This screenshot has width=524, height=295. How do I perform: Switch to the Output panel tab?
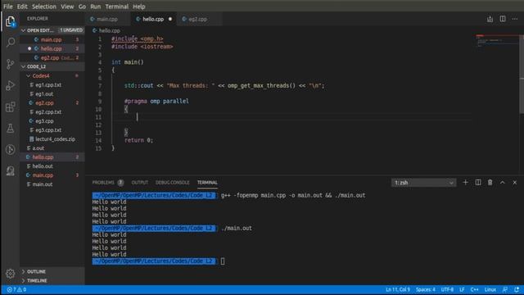[x=140, y=183]
